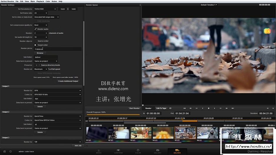Open the audio bit depth dropdown showing 16
The height and width of the screenshot is (155, 276).
point(41,37)
